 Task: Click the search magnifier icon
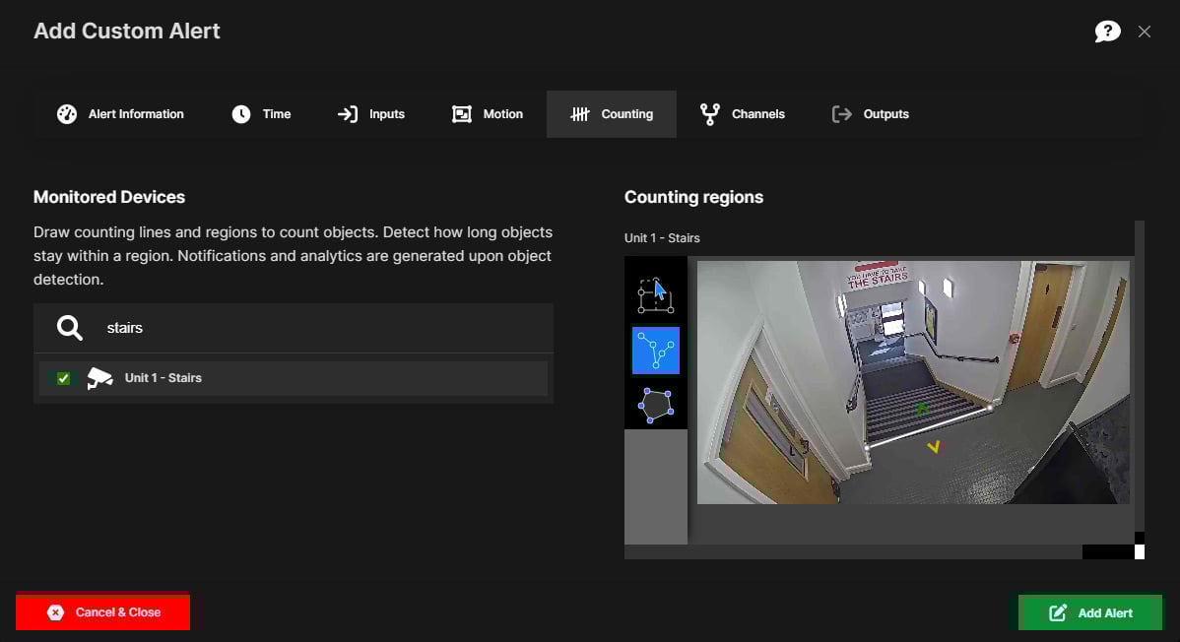(69, 327)
